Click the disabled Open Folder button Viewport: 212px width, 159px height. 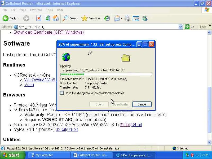pyautogui.click(x=120, y=104)
